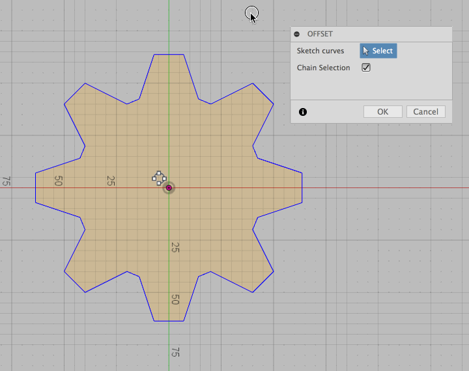This screenshot has height=371, width=469.
Task: Uncheck the Chain Selection checkbox
Action: (x=366, y=68)
